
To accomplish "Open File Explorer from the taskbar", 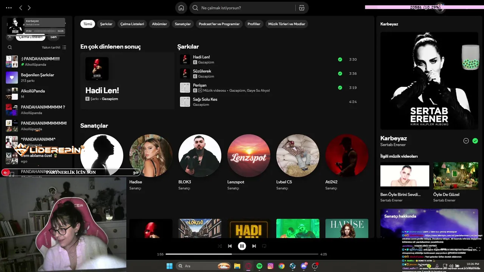I will point(237,266).
